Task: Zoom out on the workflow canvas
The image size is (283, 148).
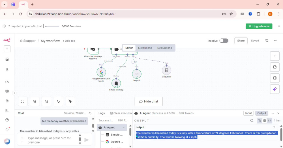Action: tap(46, 101)
